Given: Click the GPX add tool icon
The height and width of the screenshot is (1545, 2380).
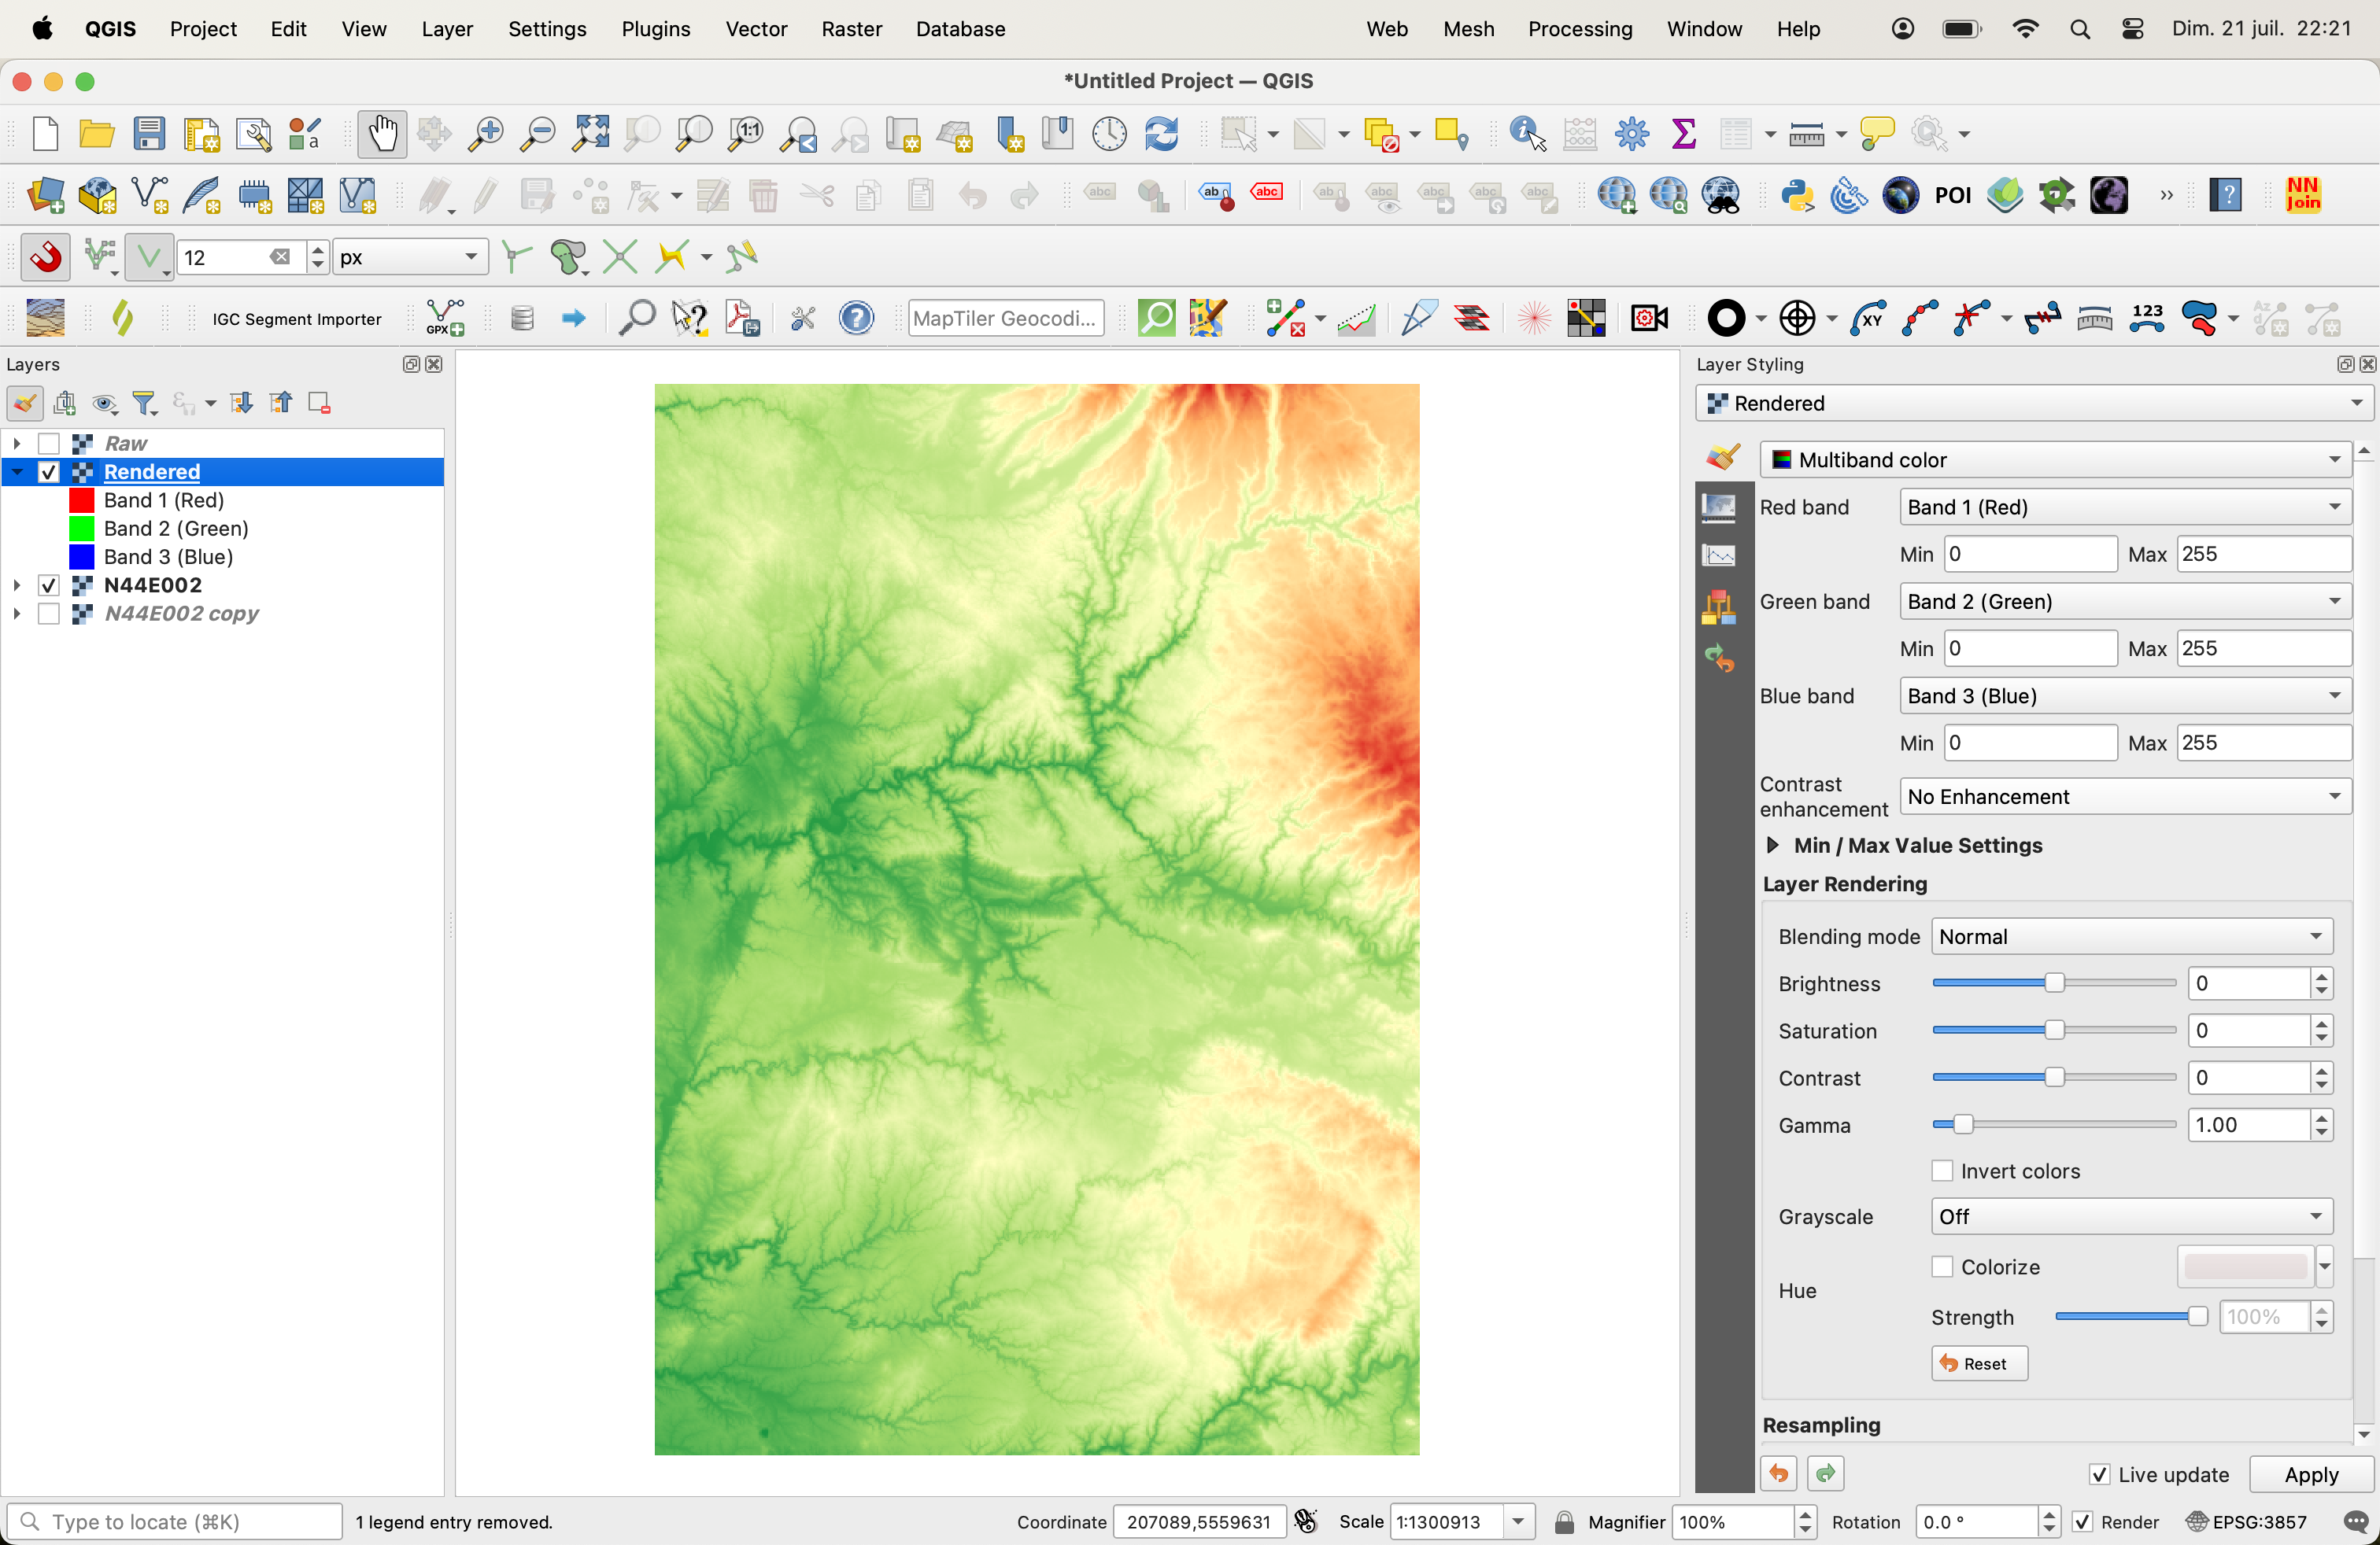Looking at the screenshot, I should click(x=445, y=319).
